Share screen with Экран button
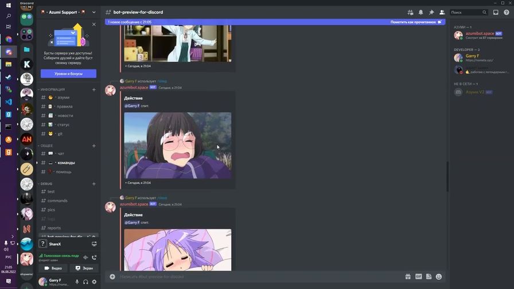Viewport: 514px width, 289px height. point(84,268)
